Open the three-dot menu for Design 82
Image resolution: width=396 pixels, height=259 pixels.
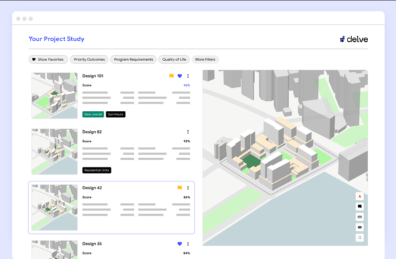pyautogui.click(x=188, y=131)
